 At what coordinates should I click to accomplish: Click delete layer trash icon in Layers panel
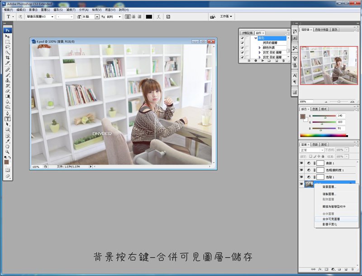[352, 269]
